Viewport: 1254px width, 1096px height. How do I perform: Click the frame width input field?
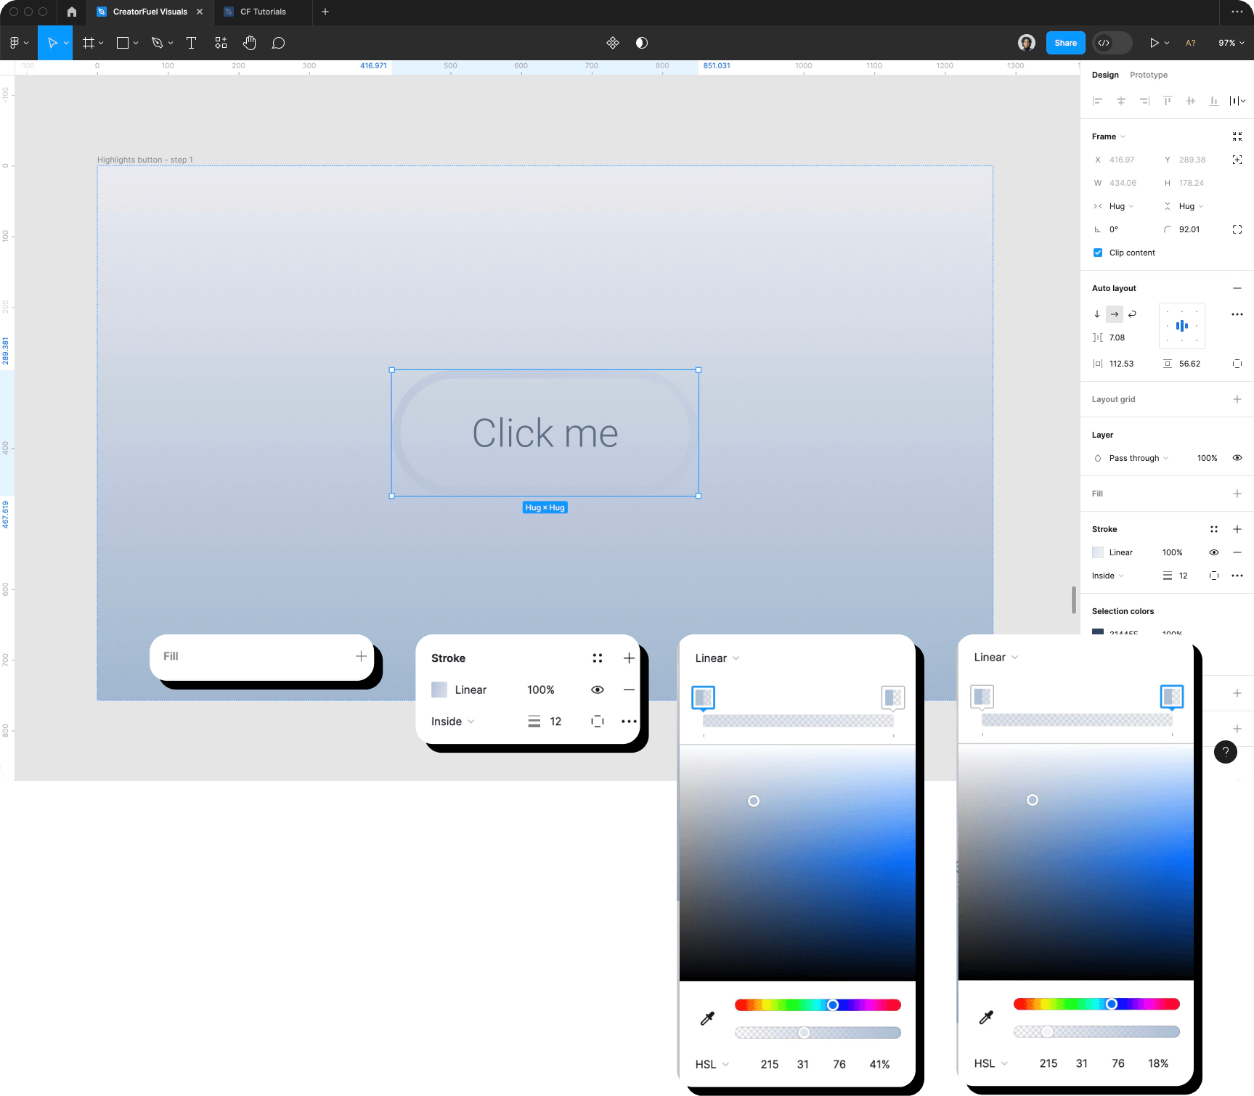point(1122,183)
